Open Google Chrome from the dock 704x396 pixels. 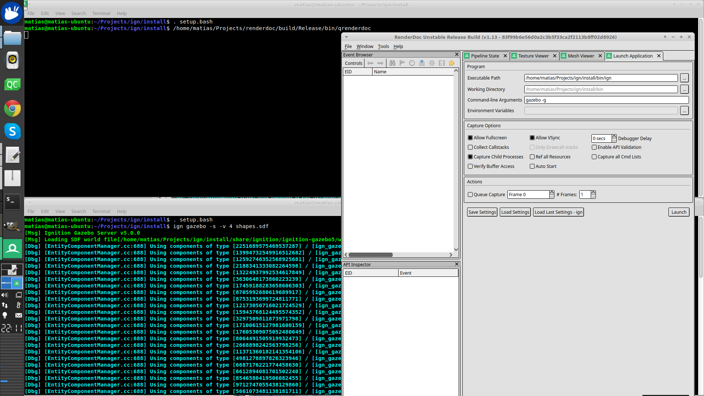pos(12,109)
